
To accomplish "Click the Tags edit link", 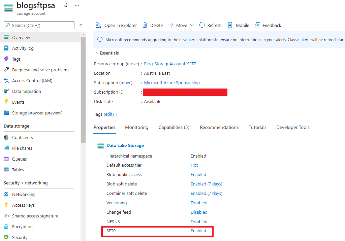I will pyautogui.click(x=109, y=114).
